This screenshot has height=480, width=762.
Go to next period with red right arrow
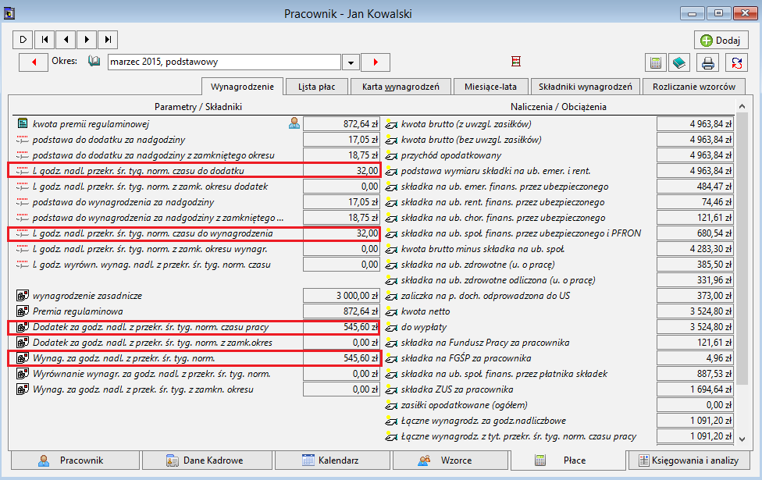coord(376,62)
